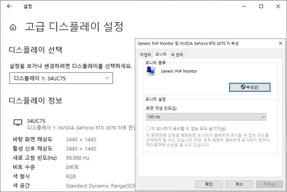Maximize the 설정 window
The height and width of the screenshot is (192, 287).
click(261, 7)
